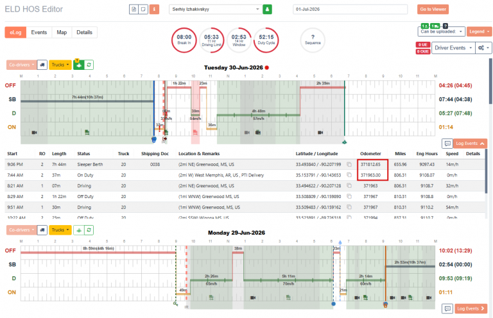Screen dimensions: 493x318
Task: Click the Go to Viewer button
Action: point(433,9)
